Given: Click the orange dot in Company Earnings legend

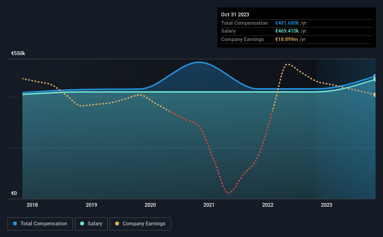Looking at the screenshot, I should click(x=117, y=223).
